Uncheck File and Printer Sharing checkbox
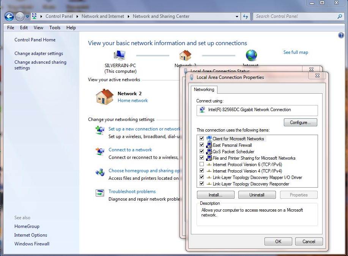348x256 pixels. point(202,158)
